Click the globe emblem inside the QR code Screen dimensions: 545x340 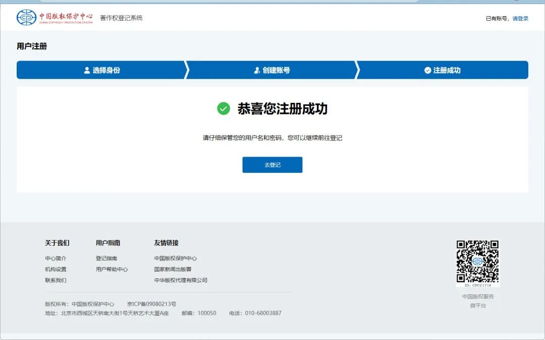pos(477,261)
